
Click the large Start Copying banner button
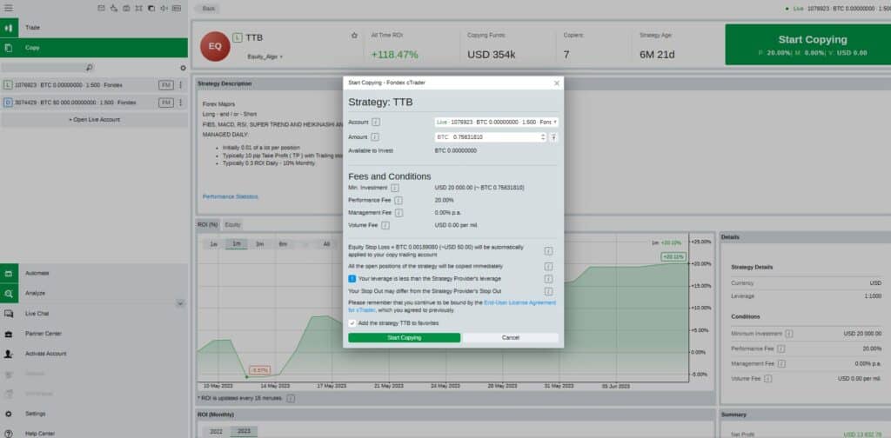(808, 44)
